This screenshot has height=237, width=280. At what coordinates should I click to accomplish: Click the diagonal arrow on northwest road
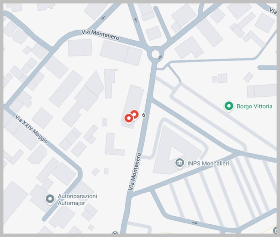[x=103, y=18]
